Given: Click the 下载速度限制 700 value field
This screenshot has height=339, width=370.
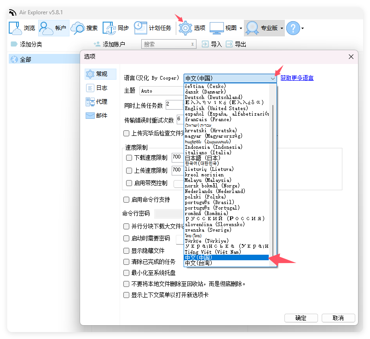Looking at the screenshot, I should click(x=178, y=158).
